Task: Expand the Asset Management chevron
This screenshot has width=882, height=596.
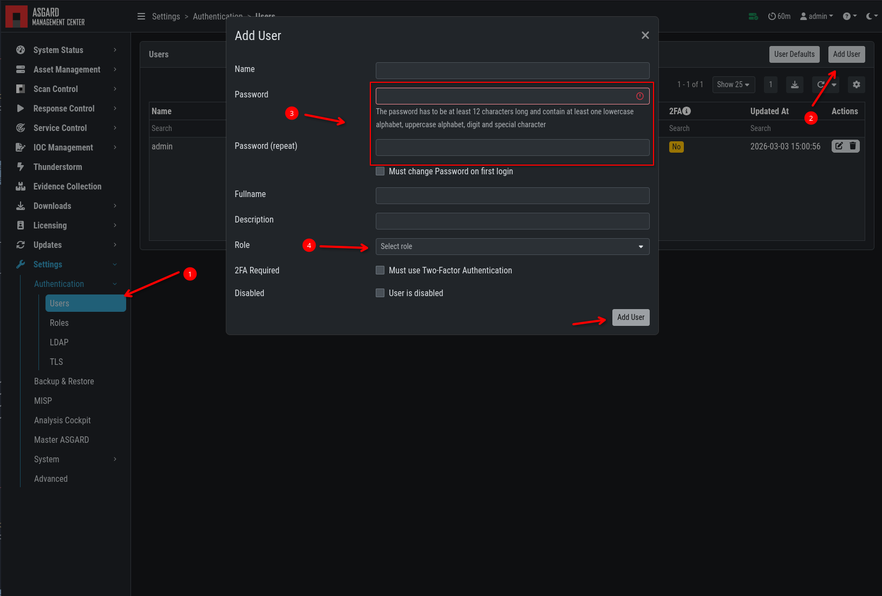Action: (x=115, y=69)
